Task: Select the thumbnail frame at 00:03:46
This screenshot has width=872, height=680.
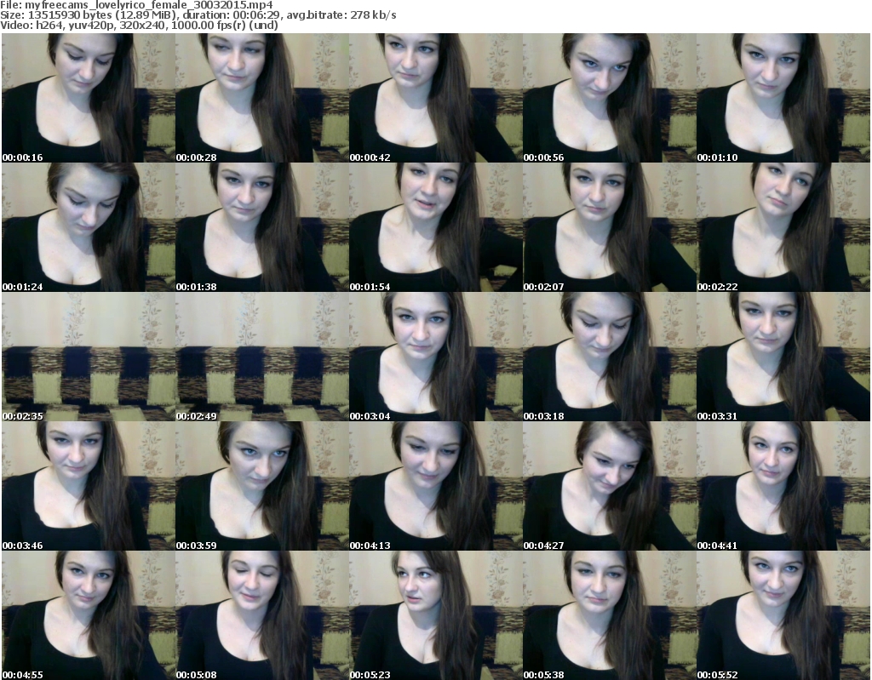Action: tap(89, 486)
